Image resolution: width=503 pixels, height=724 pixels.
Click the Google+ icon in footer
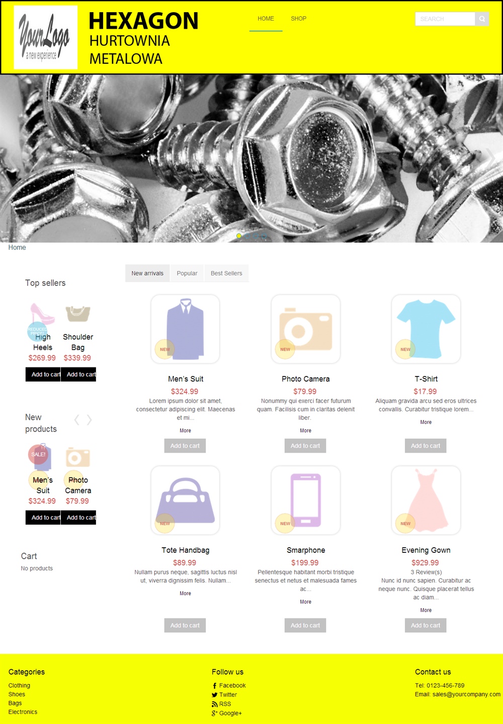coord(214,713)
